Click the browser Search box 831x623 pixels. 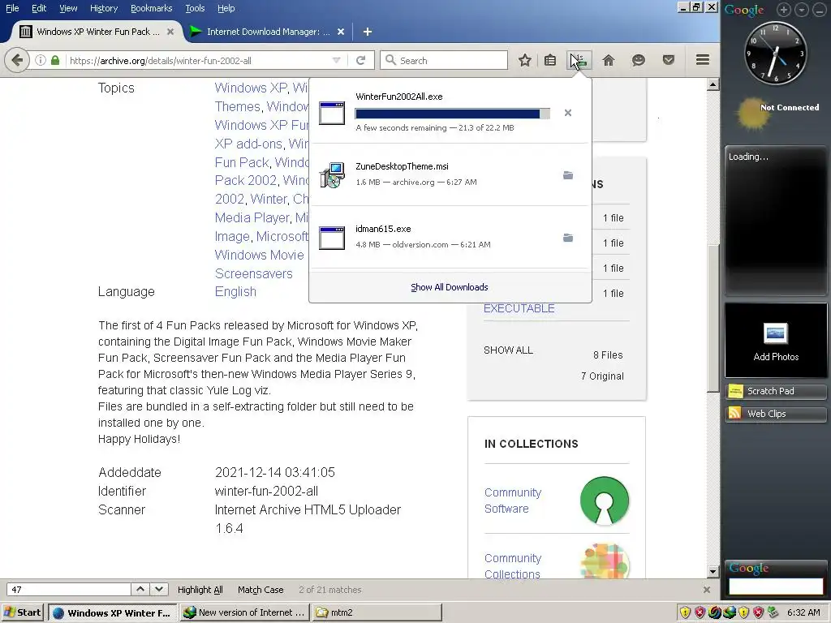pos(444,60)
